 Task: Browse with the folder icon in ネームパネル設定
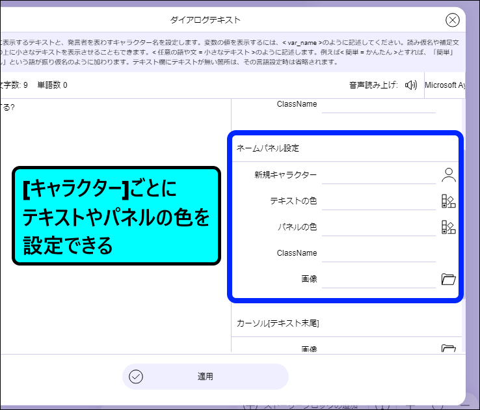[448, 279]
